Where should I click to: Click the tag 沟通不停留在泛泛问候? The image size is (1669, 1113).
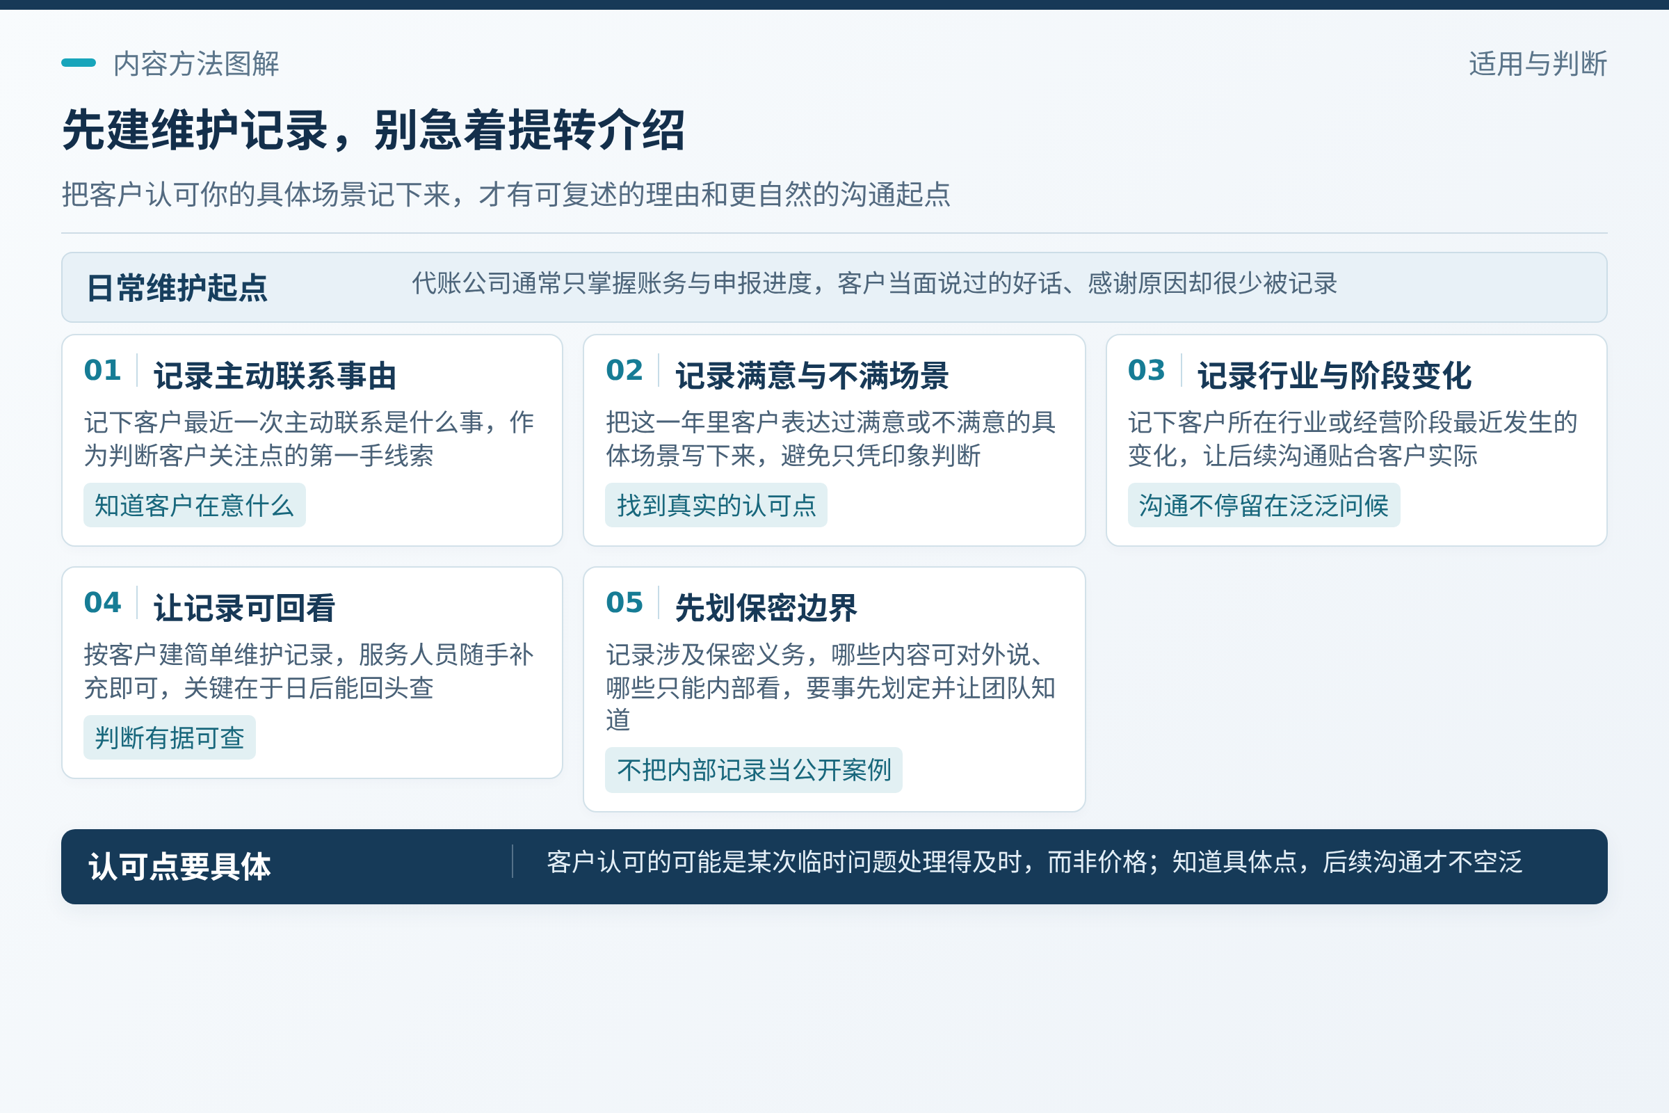pyautogui.click(x=1264, y=506)
